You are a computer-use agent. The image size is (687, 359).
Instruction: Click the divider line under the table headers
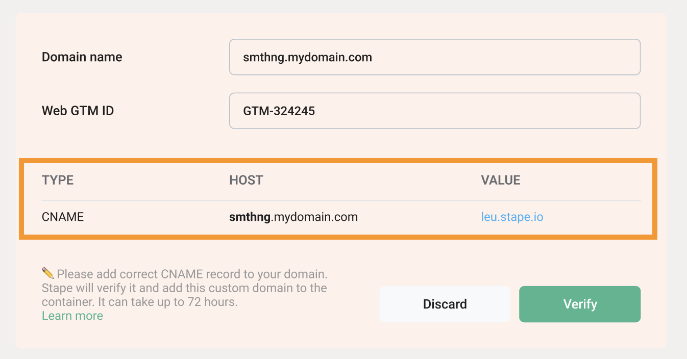pyautogui.click(x=341, y=200)
